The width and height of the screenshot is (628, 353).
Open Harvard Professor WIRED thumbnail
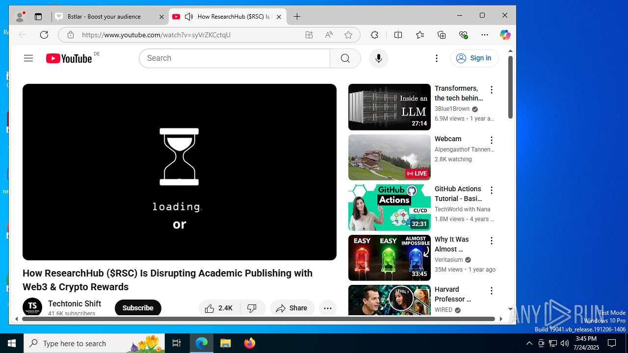pyautogui.click(x=390, y=300)
